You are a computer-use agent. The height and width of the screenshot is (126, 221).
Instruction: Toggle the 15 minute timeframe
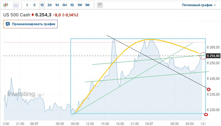coord(42,5)
